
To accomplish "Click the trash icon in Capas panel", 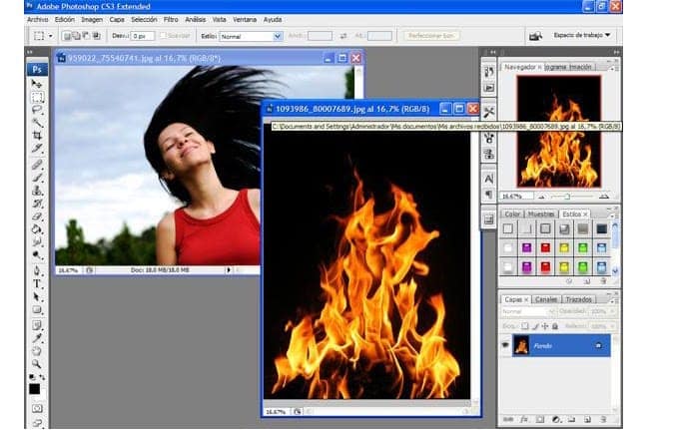I will (602, 420).
